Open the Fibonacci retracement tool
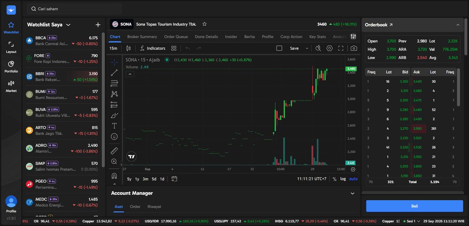Viewport: 469px width, 226px height. [114, 83]
